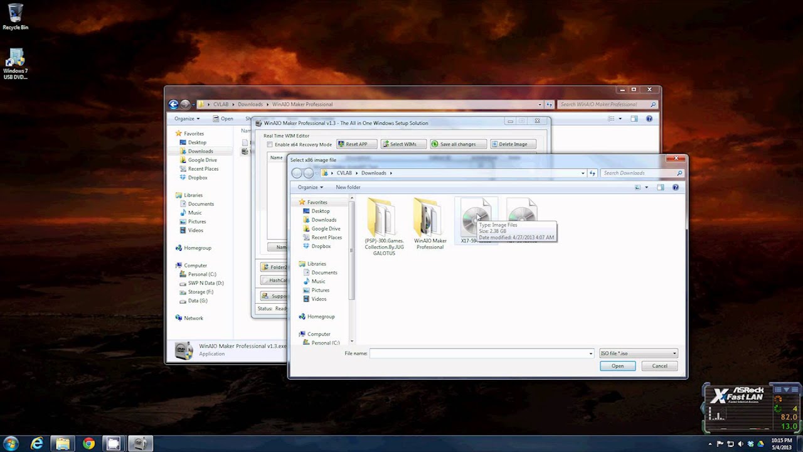Click the taskbar clock showing 10:15 PM
The width and height of the screenshot is (803, 452).
click(x=782, y=444)
